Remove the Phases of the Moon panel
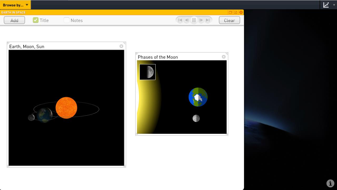This screenshot has height=190, width=337. tap(224, 57)
